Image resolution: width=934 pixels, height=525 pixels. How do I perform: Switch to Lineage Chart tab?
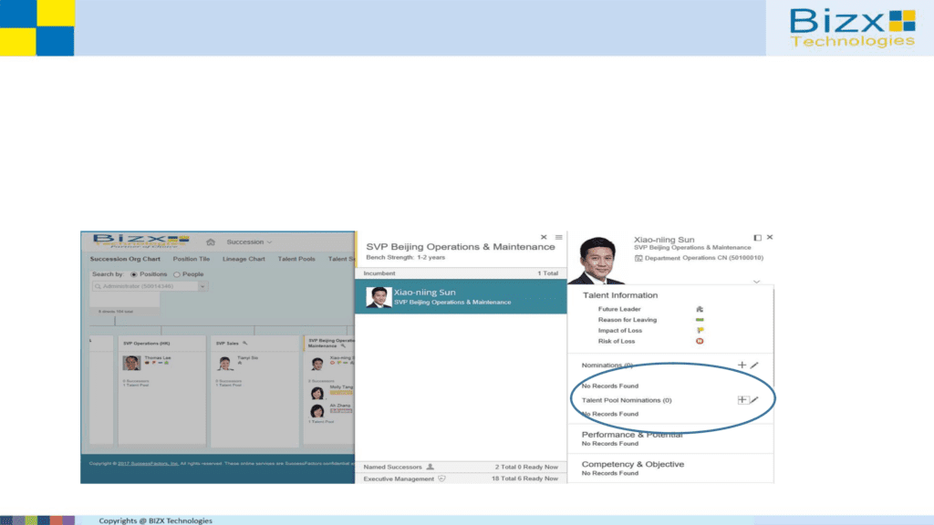(x=244, y=259)
